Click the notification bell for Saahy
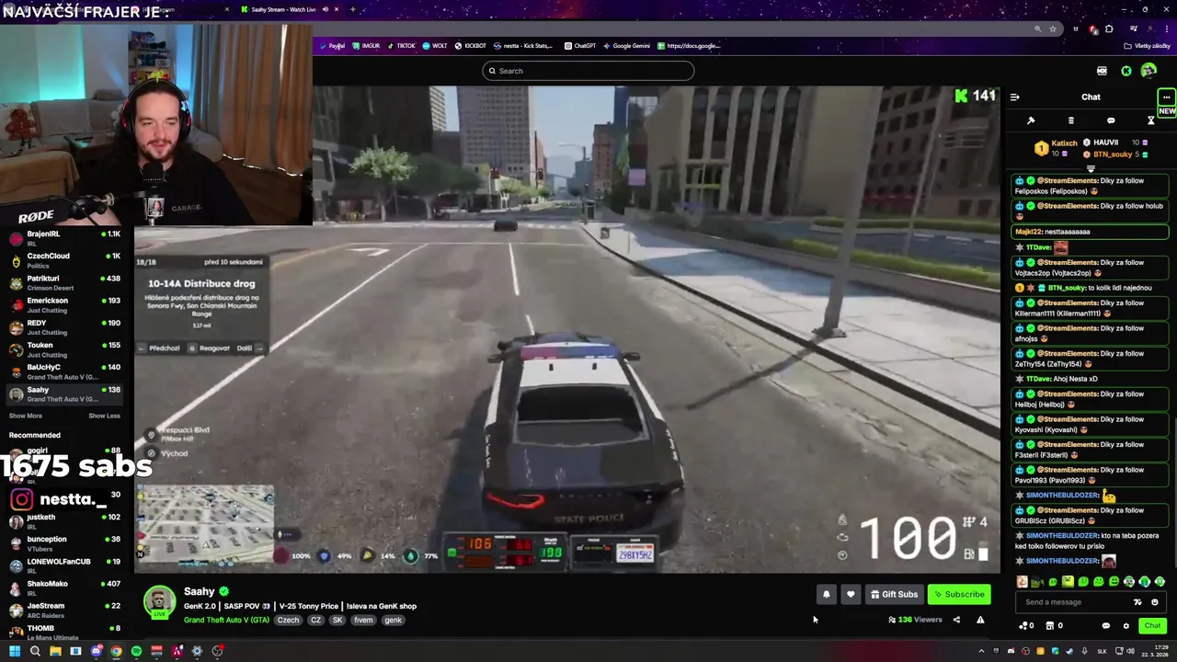1177x662 pixels. point(826,594)
